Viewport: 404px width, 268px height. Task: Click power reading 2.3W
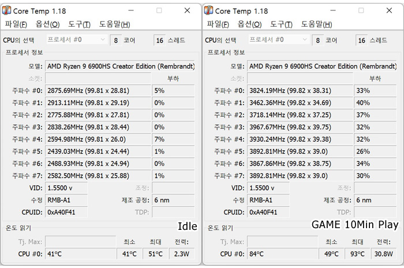pyautogui.click(x=182, y=254)
